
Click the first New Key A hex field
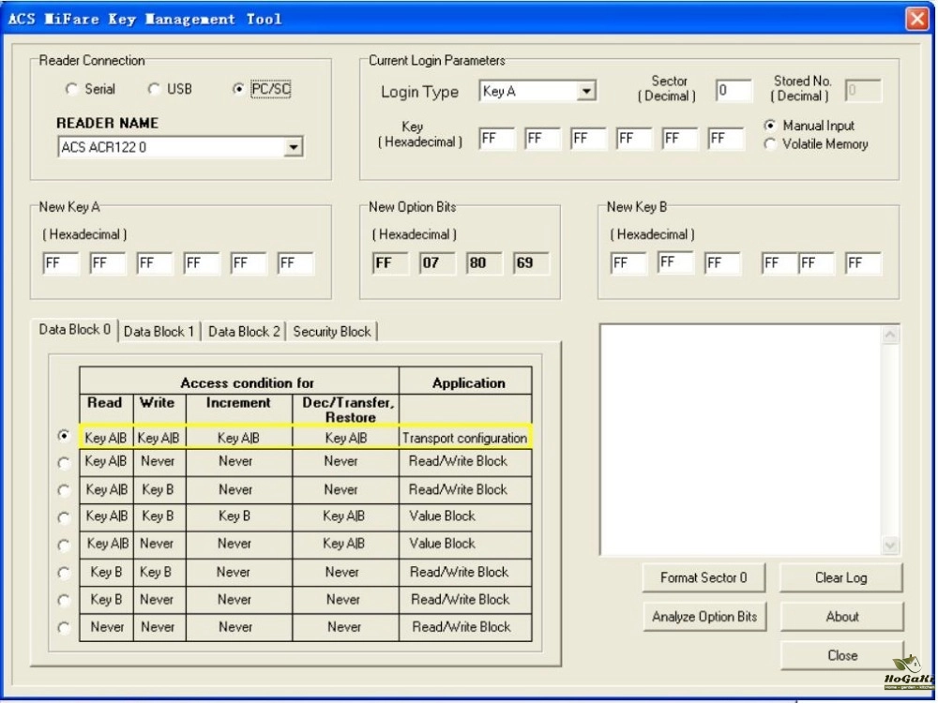61,263
